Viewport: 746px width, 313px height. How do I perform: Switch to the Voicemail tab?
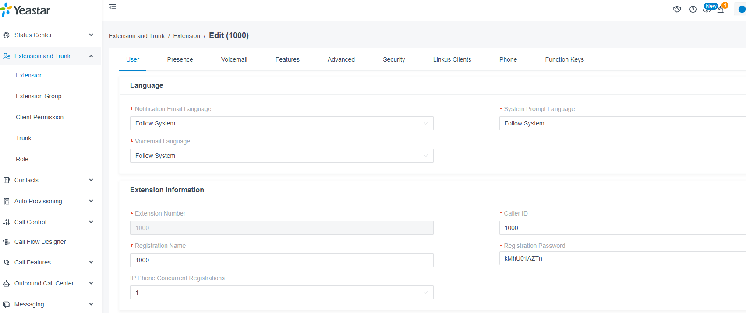pos(234,59)
